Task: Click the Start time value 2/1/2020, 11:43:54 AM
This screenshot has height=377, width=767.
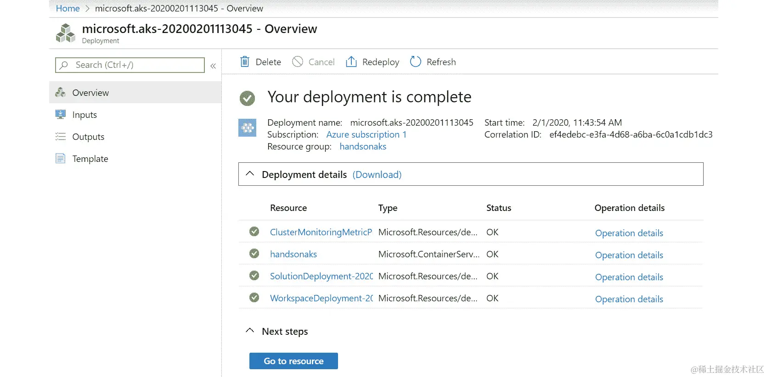Action: click(577, 122)
